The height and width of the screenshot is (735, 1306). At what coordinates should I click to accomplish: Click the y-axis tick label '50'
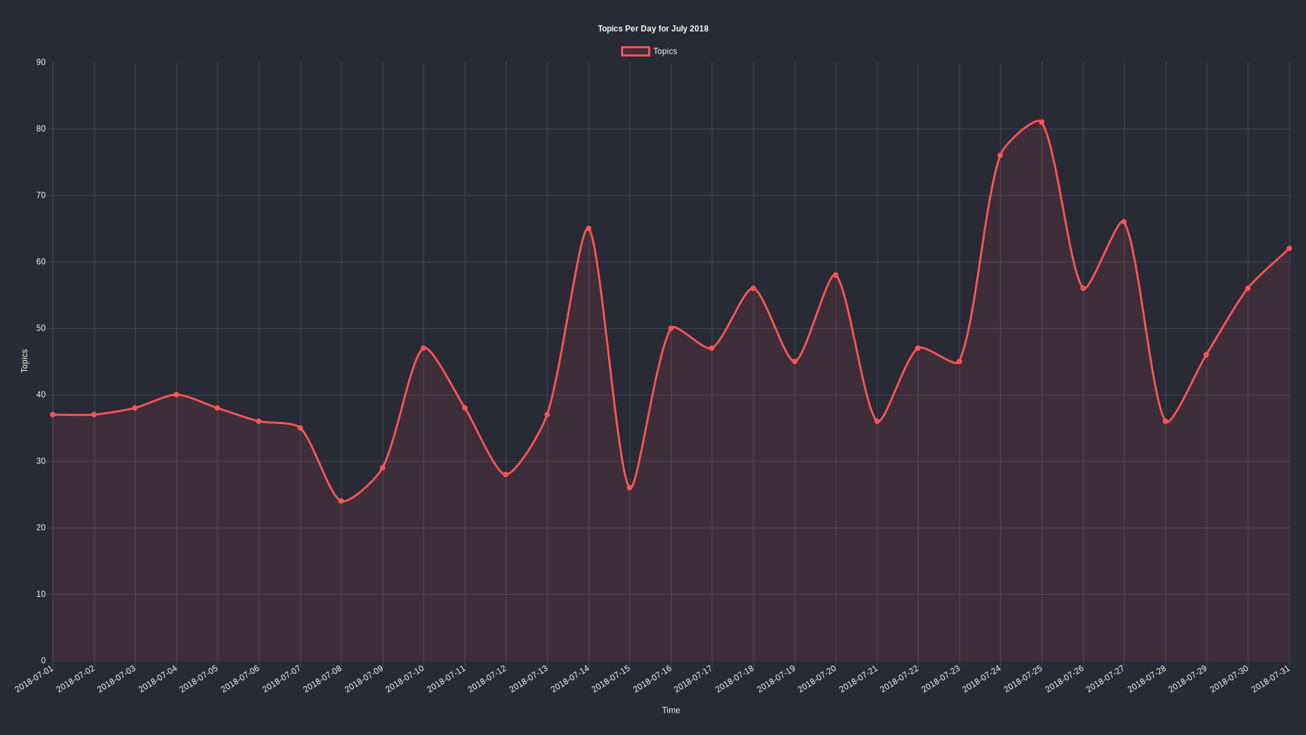click(x=41, y=328)
